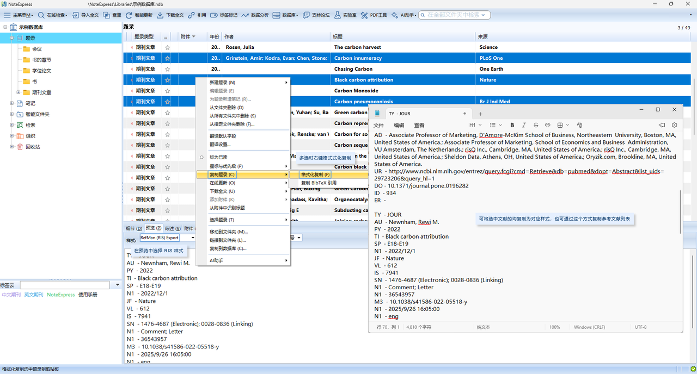Open the H1 heading dropdown in Notepad
Image resolution: width=697 pixels, height=374 pixels.
[475, 125]
